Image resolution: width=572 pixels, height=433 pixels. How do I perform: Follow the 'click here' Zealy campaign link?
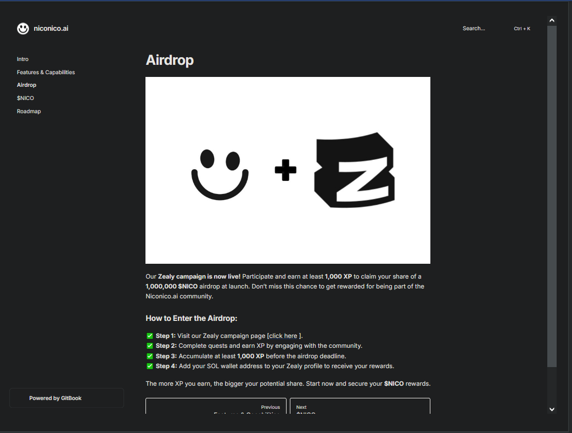pos(283,336)
